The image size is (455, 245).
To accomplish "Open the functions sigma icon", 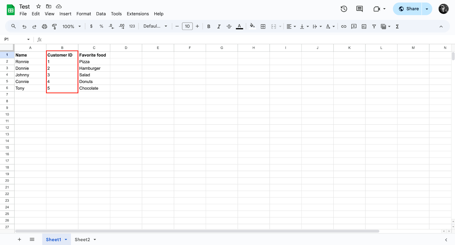I will [397, 26].
